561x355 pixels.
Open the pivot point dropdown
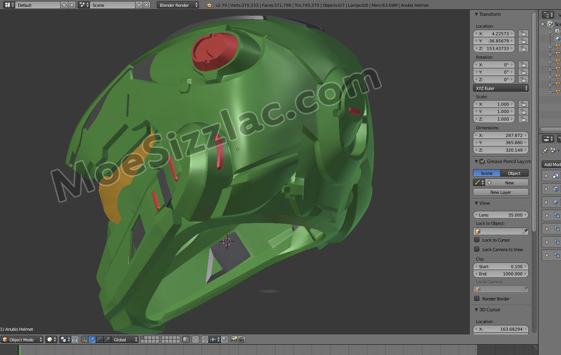point(65,339)
